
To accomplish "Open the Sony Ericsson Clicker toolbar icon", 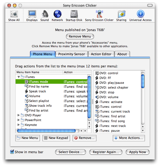I will (99, 16).
